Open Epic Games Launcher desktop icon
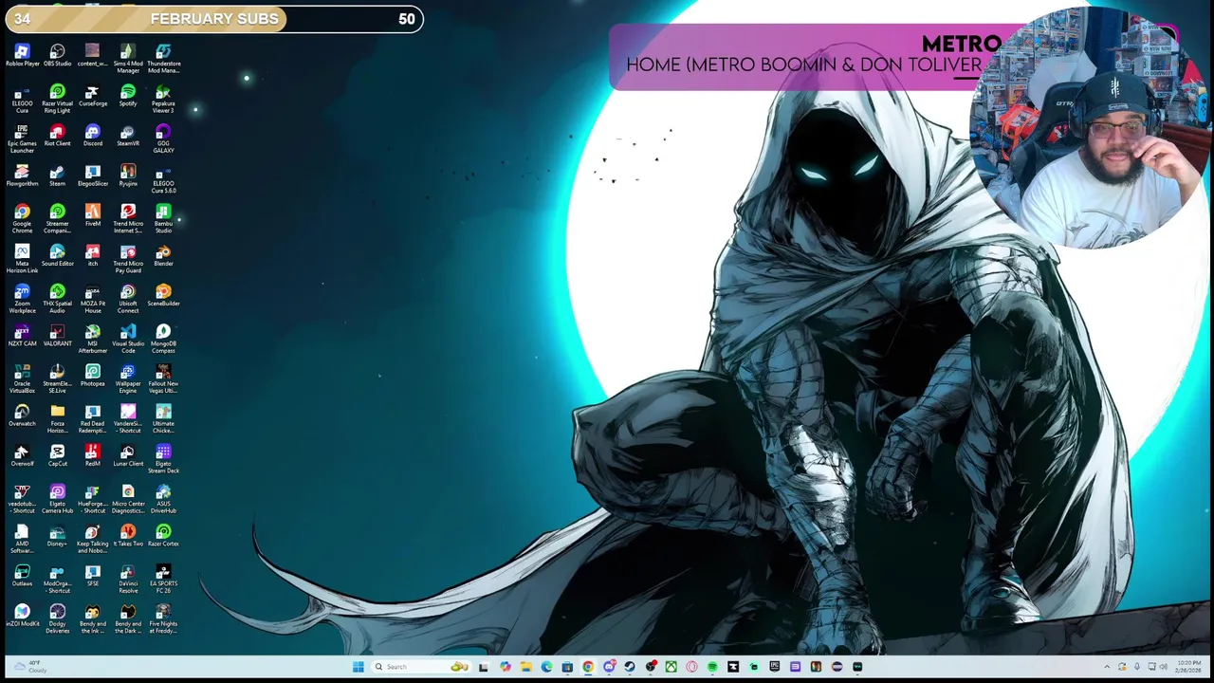1214x683 pixels. (22, 138)
